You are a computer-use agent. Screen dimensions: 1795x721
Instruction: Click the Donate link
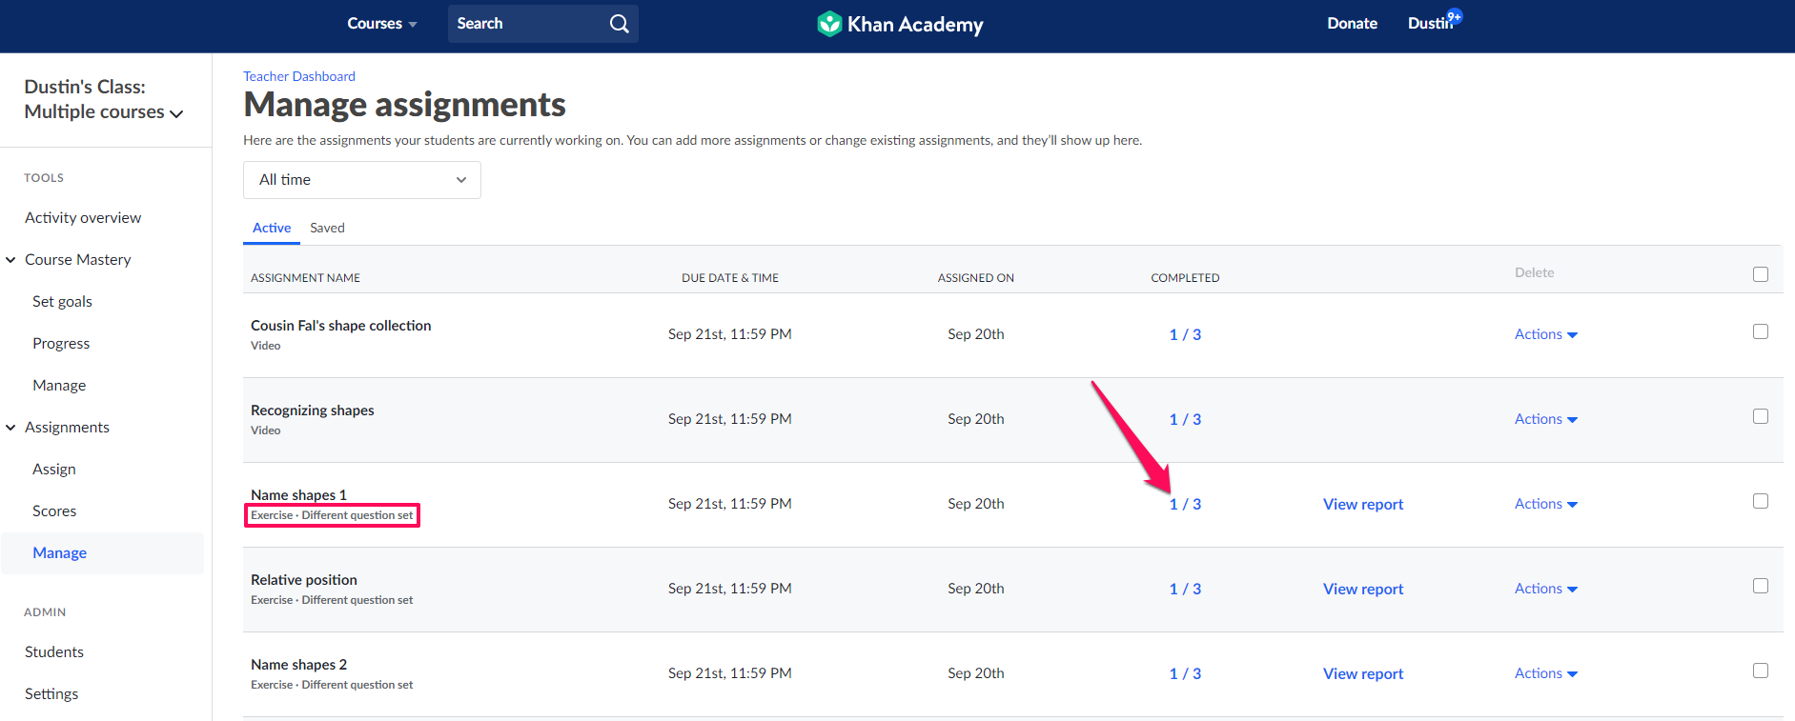pyautogui.click(x=1352, y=24)
